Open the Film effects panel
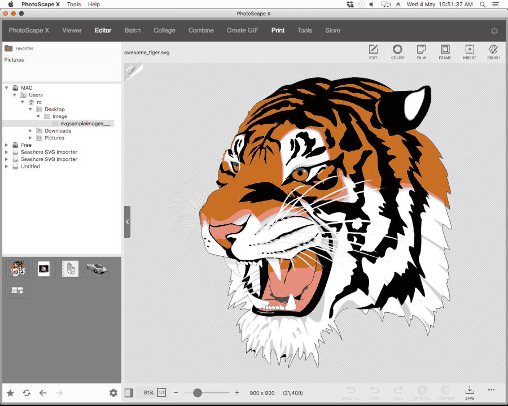This screenshot has width=508, height=406. [421, 52]
